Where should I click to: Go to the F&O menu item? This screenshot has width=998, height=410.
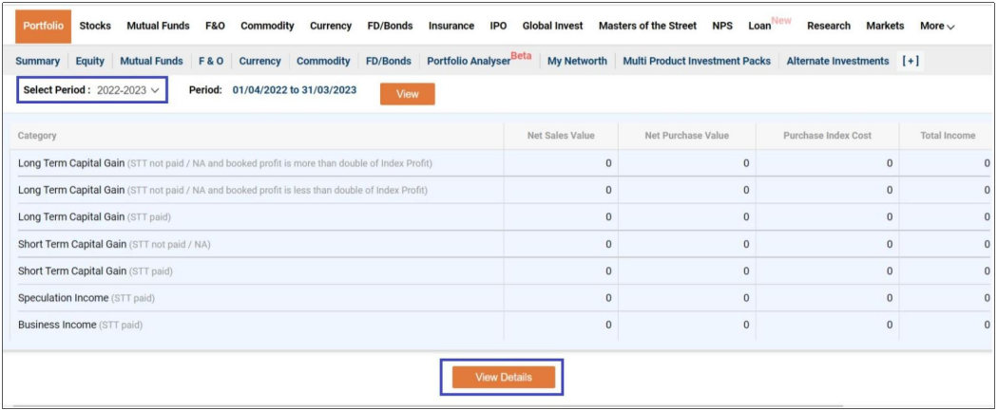point(215,26)
